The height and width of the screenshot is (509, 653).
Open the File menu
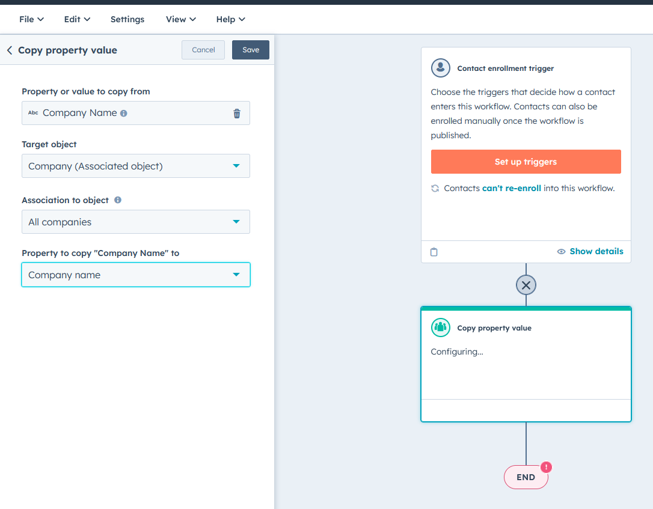31,19
